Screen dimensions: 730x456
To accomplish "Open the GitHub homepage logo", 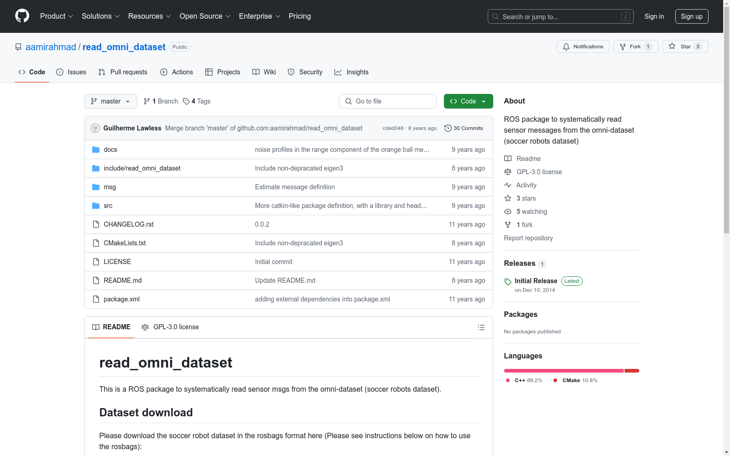I will pos(22,16).
